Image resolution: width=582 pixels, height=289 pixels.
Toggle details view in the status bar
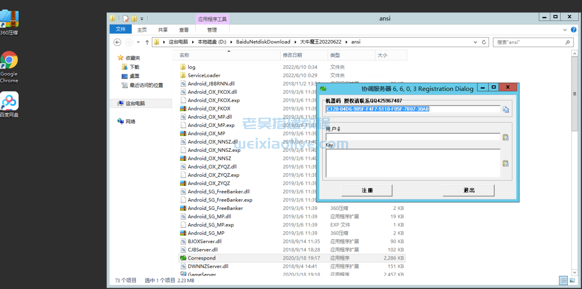(x=563, y=280)
